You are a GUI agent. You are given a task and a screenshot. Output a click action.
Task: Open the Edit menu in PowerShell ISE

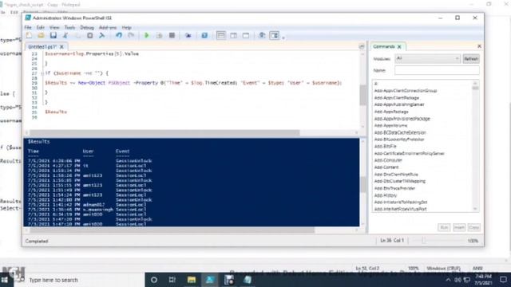point(41,28)
